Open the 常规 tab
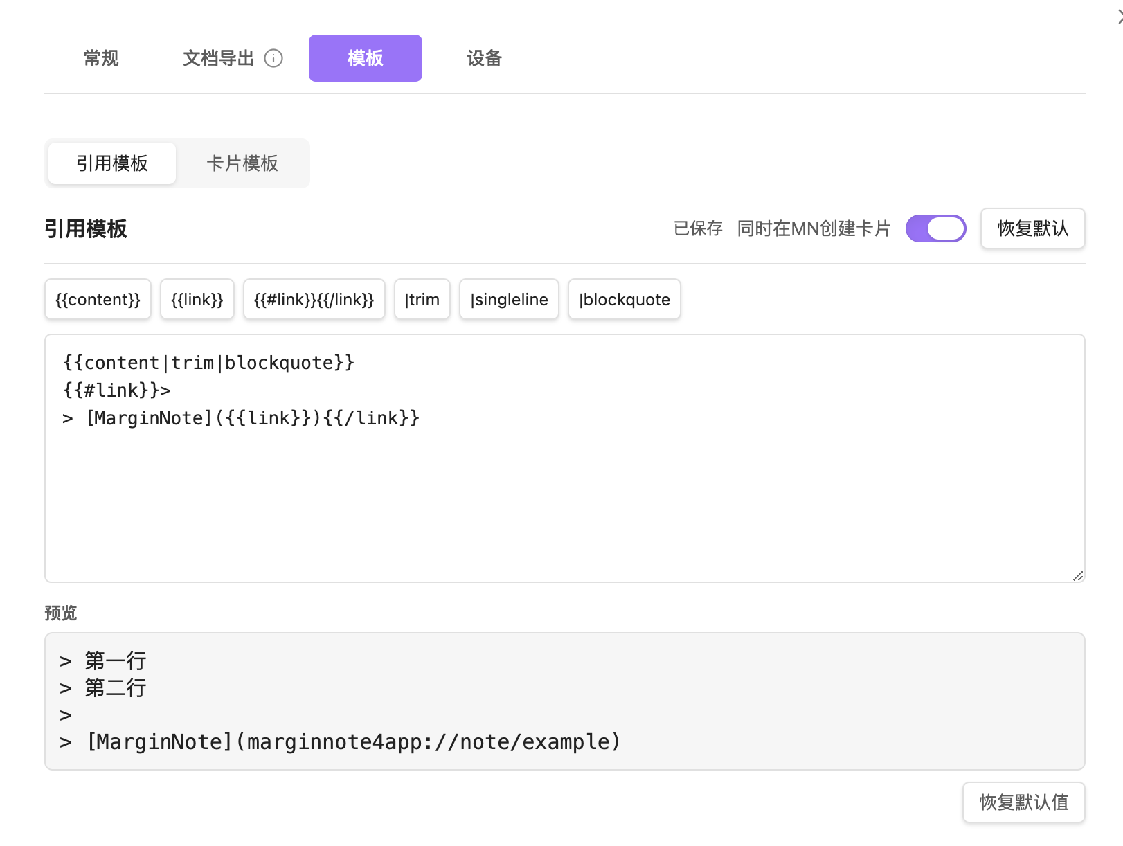Viewport: 1123px width, 846px height. 101,58
